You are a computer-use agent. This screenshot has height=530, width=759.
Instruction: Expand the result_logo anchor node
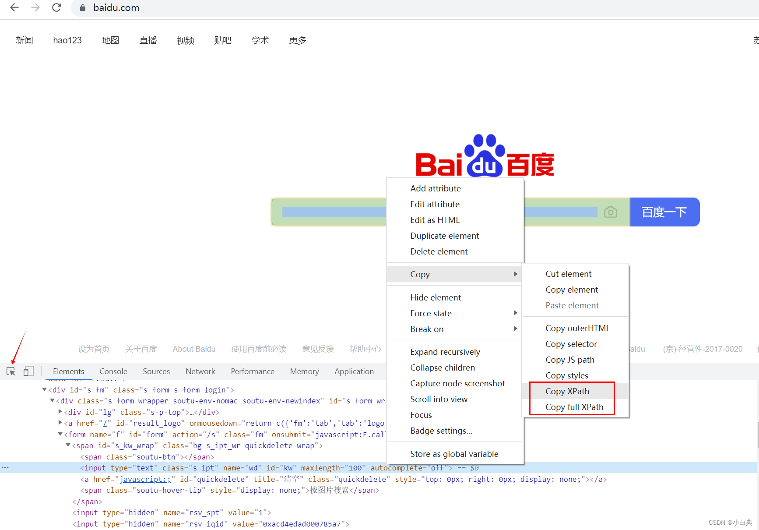[x=60, y=423]
